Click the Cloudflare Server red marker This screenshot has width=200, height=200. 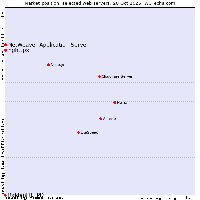(99, 76)
